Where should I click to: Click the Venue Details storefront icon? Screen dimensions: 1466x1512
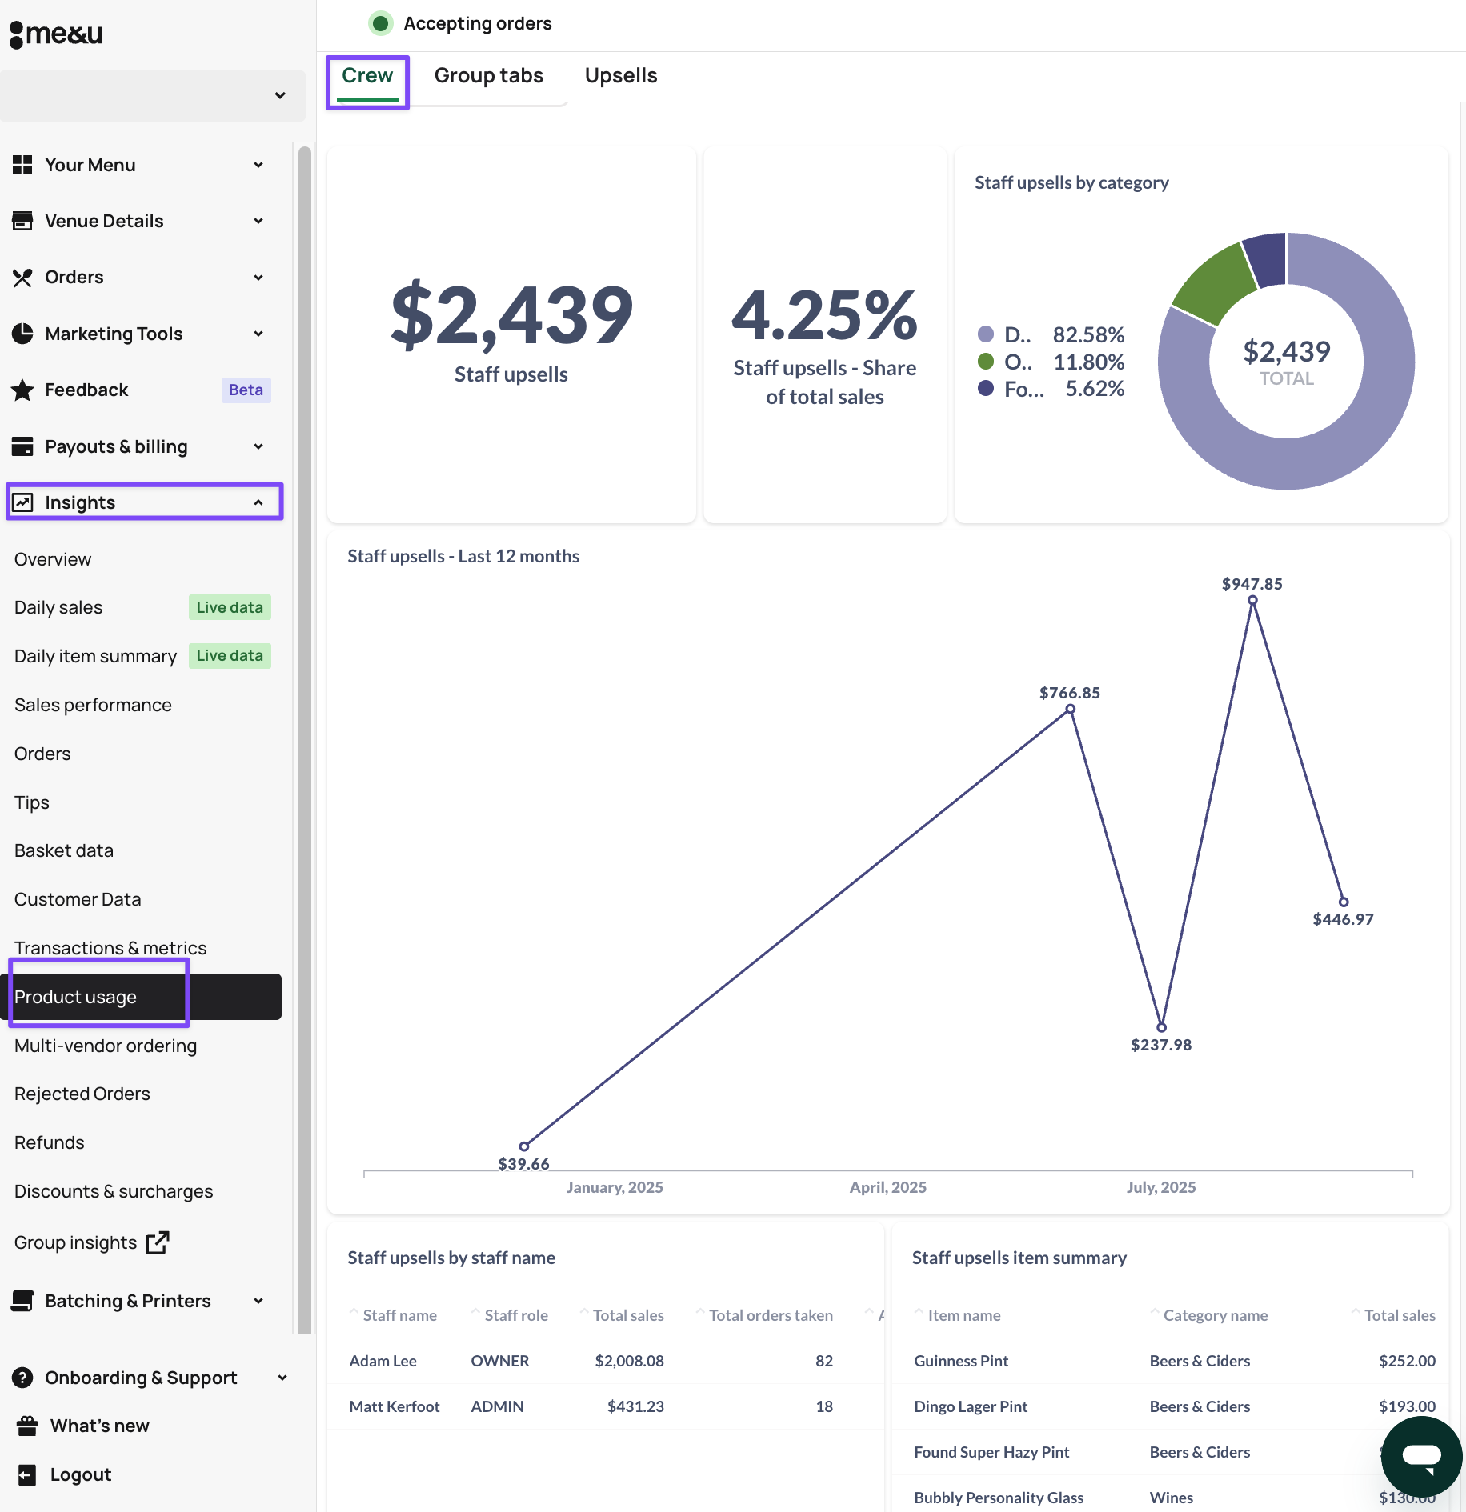22,221
